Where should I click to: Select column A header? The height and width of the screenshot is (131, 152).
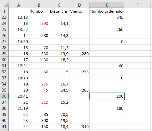pos(18,5)
